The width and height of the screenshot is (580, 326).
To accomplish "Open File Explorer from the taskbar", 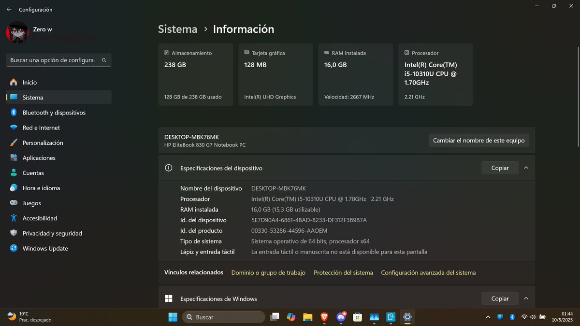I will pyautogui.click(x=307, y=317).
